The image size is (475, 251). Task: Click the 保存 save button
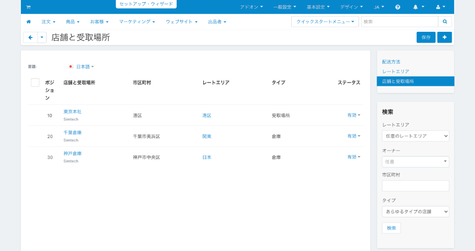426,37
